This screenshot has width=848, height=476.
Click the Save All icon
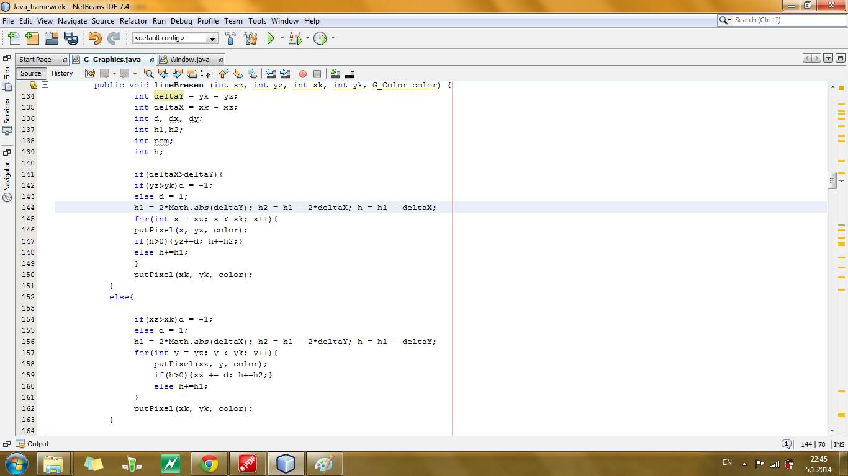coord(71,38)
